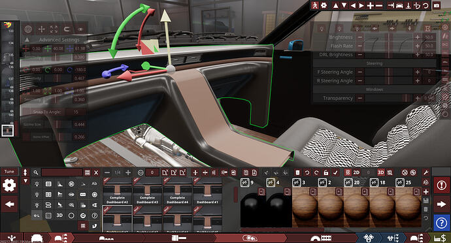
Task: Click the Tune button
Action: [x=9, y=172]
